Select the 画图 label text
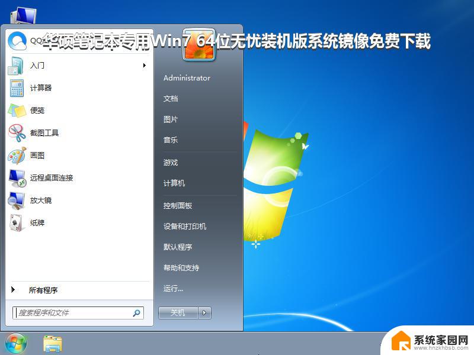474x355 pixels. pyautogui.click(x=37, y=156)
